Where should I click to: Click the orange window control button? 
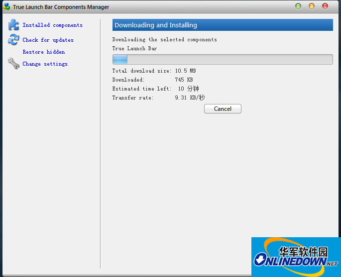pyautogui.click(x=312, y=6)
